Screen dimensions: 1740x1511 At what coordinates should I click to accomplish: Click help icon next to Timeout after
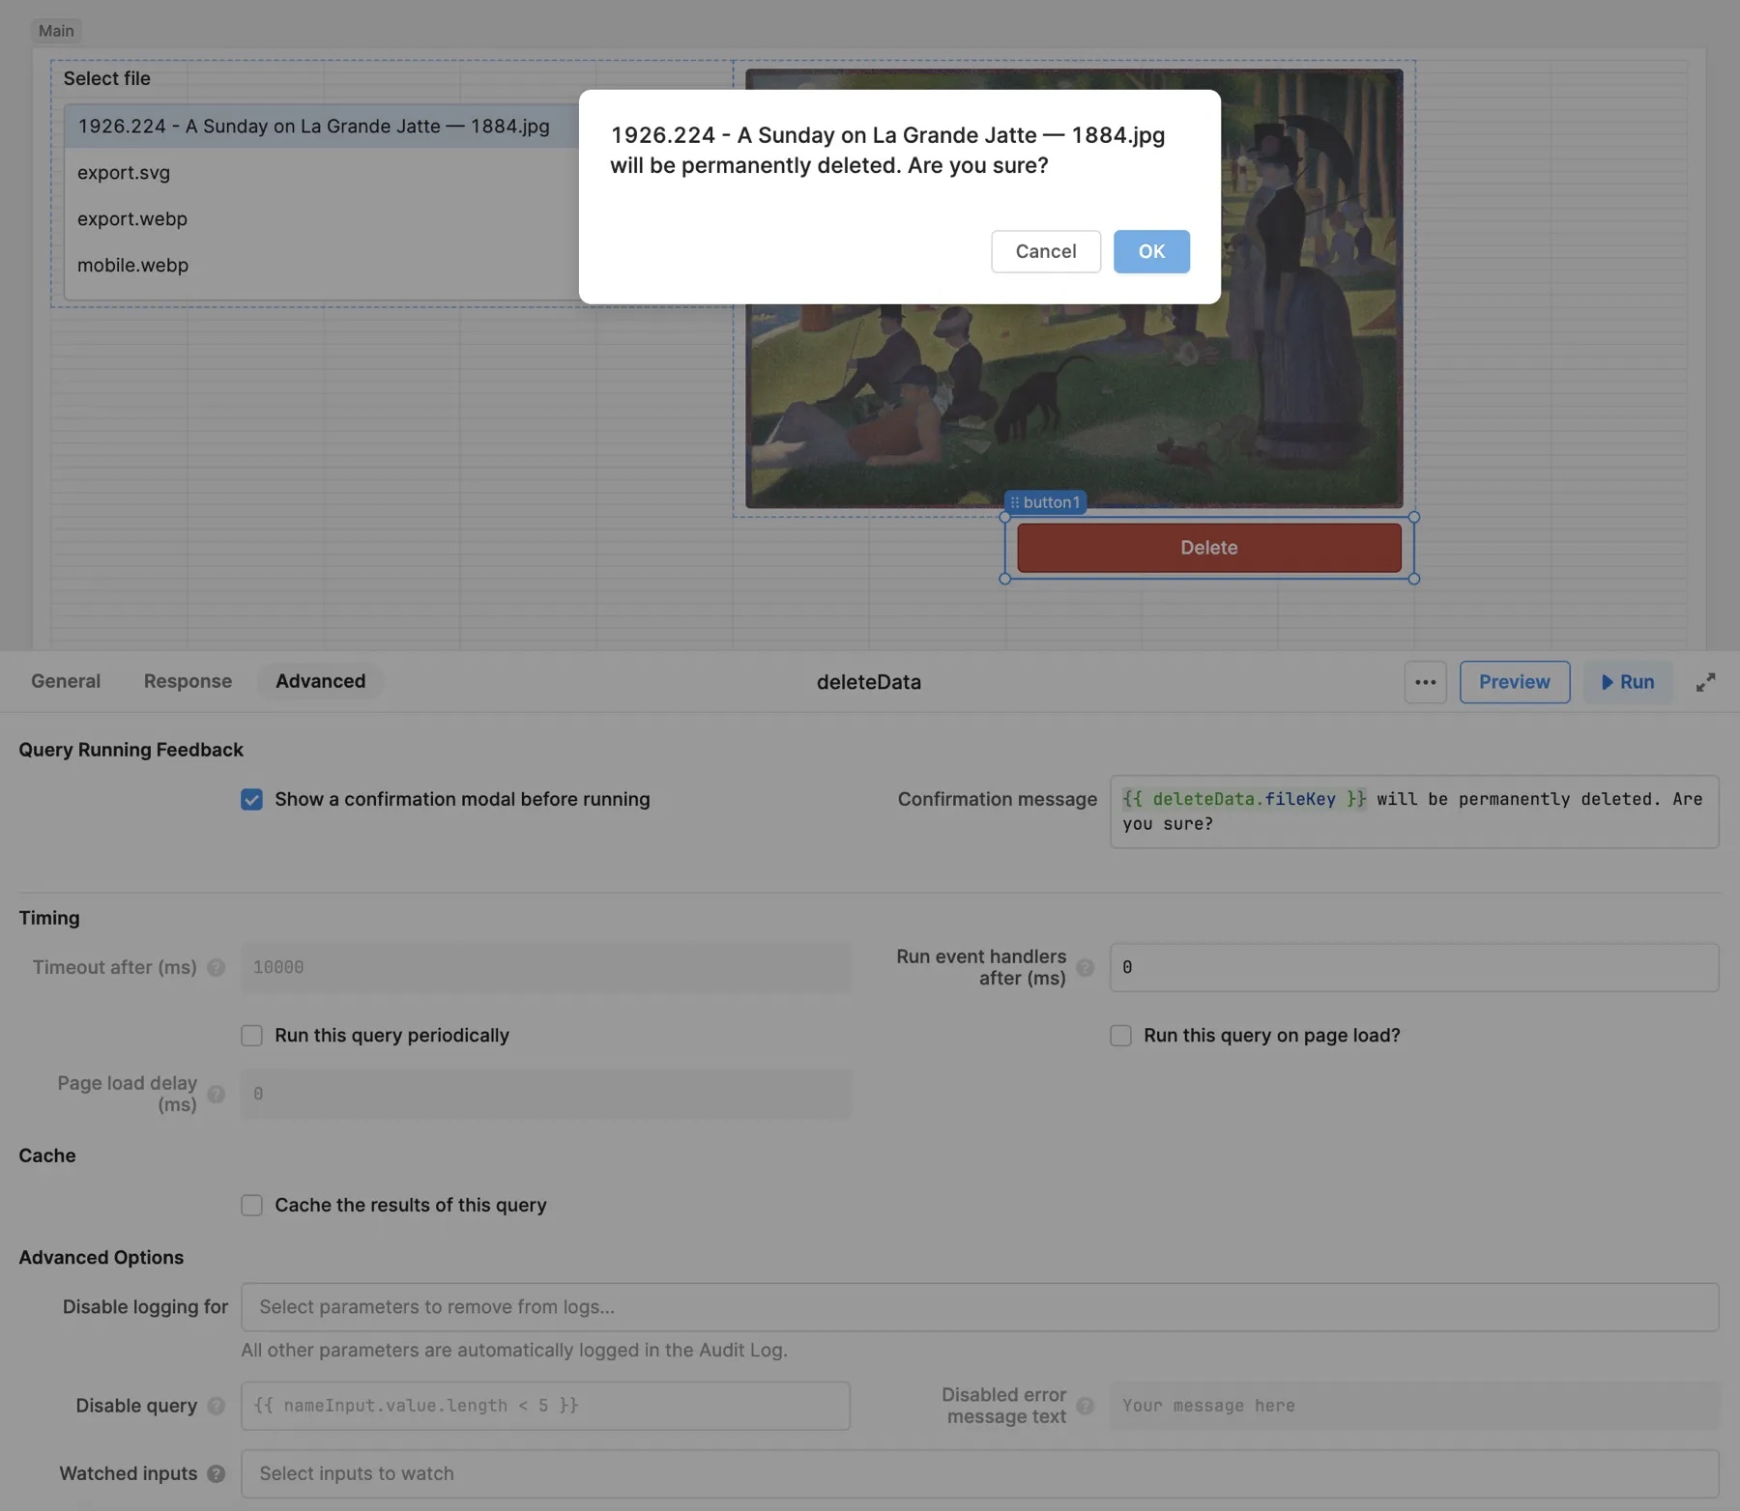click(x=217, y=967)
